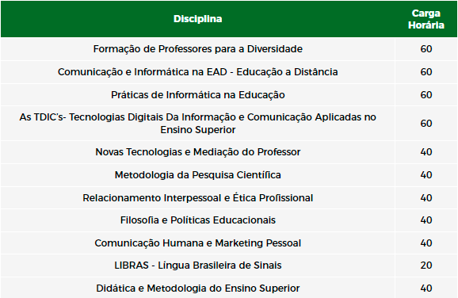This screenshot has width=458, height=298.
Task: Click the 60 hours cell for Formação de Professores
Action: [x=426, y=49]
